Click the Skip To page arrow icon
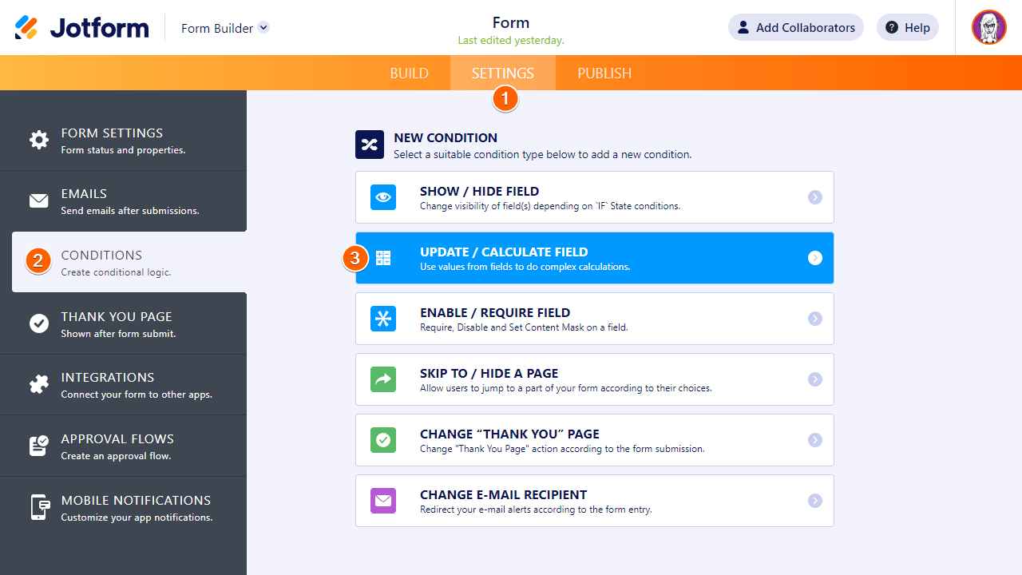Image resolution: width=1022 pixels, height=575 pixels. click(x=383, y=379)
